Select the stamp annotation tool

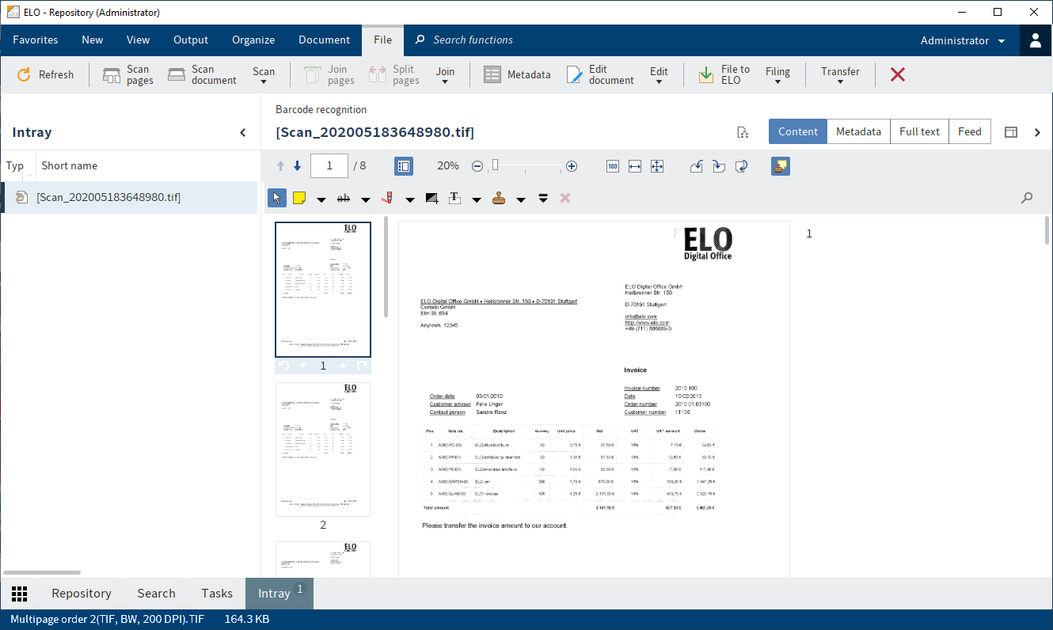pos(499,198)
